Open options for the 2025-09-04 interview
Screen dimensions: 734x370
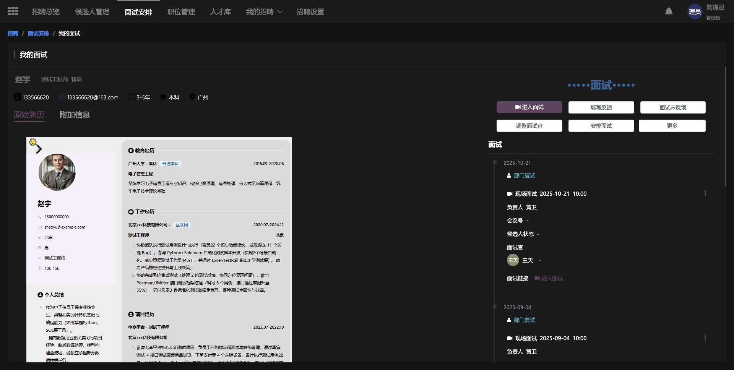(x=705, y=338)
